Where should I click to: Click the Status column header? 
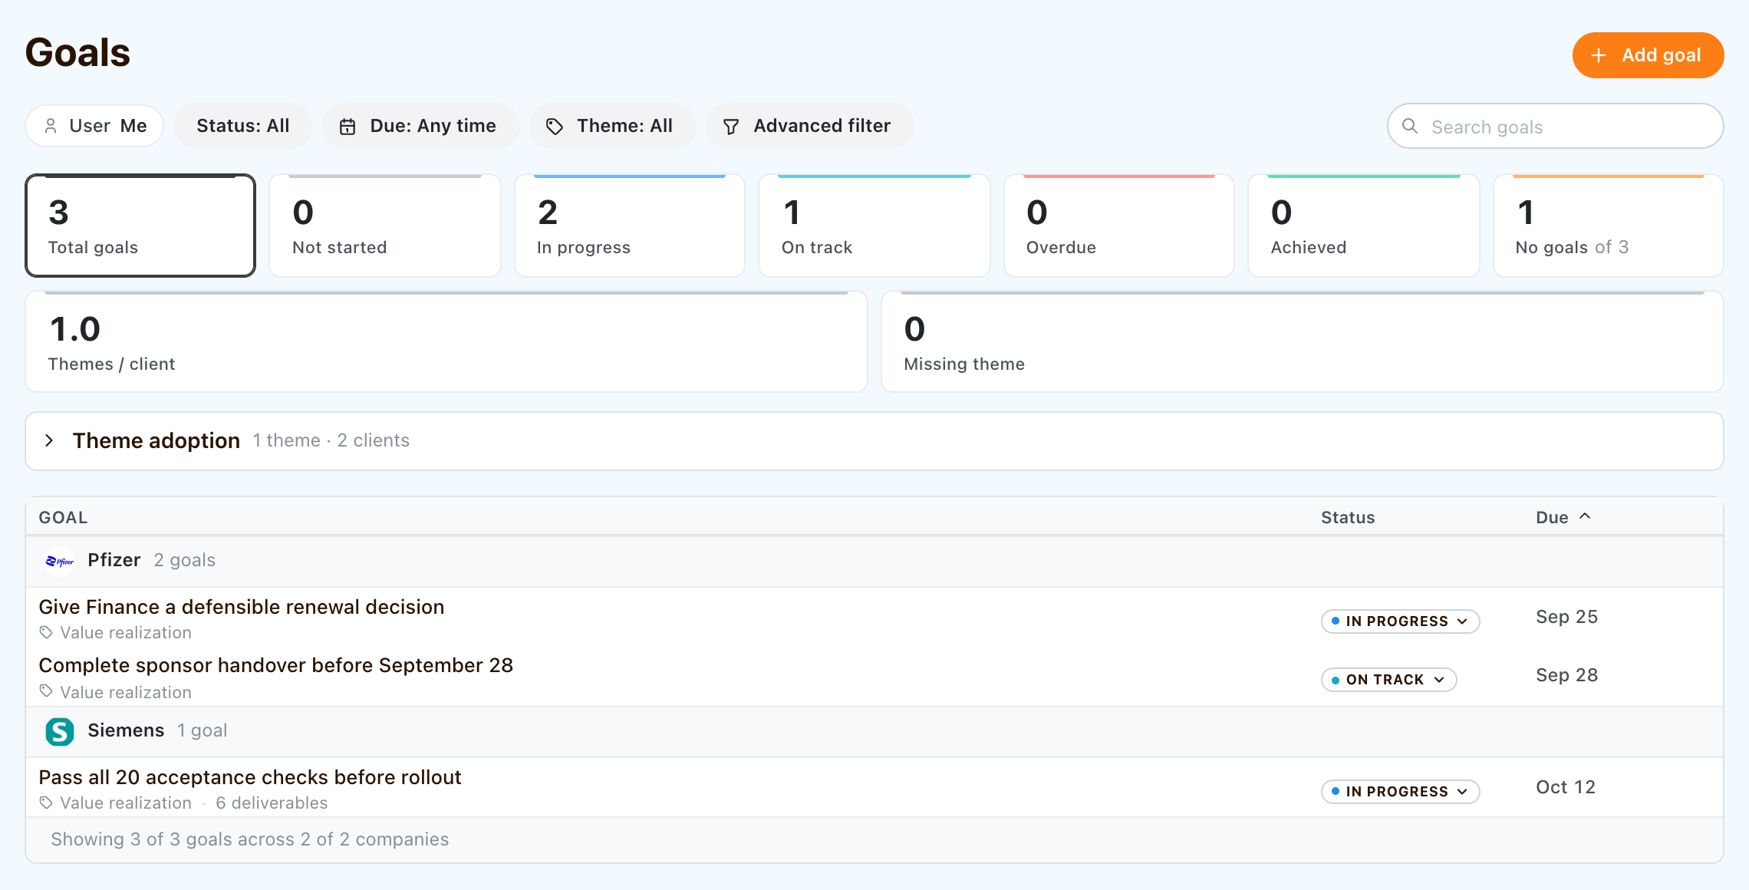click(x=1348, y=518)
